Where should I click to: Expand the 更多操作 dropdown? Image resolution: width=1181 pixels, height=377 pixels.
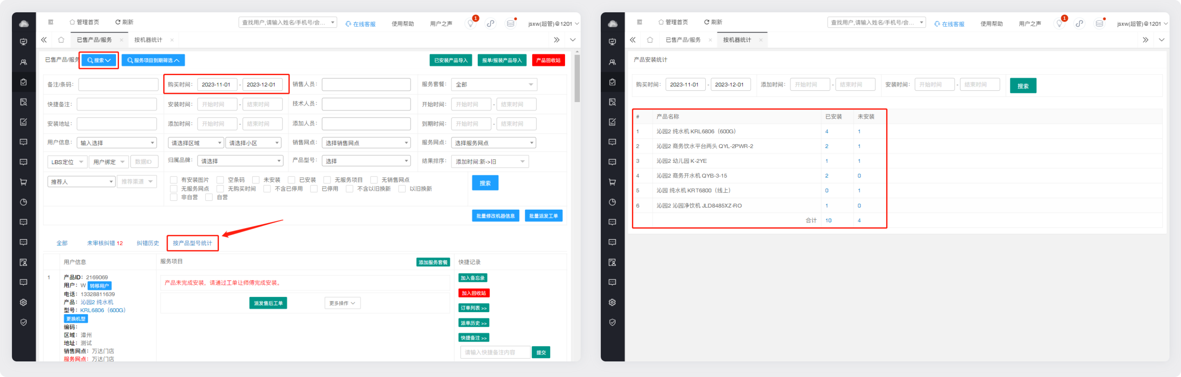click(342, 303)
